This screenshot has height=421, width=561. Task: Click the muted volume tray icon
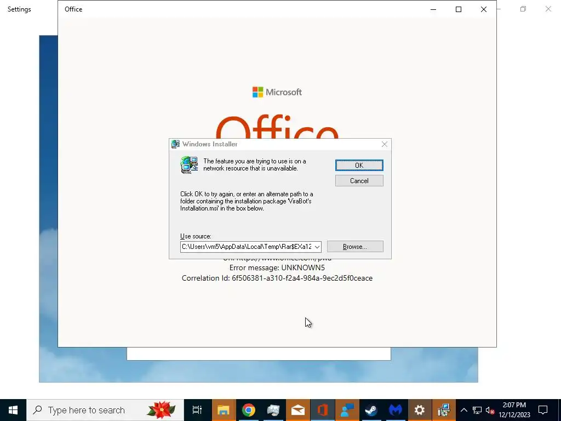490,410
